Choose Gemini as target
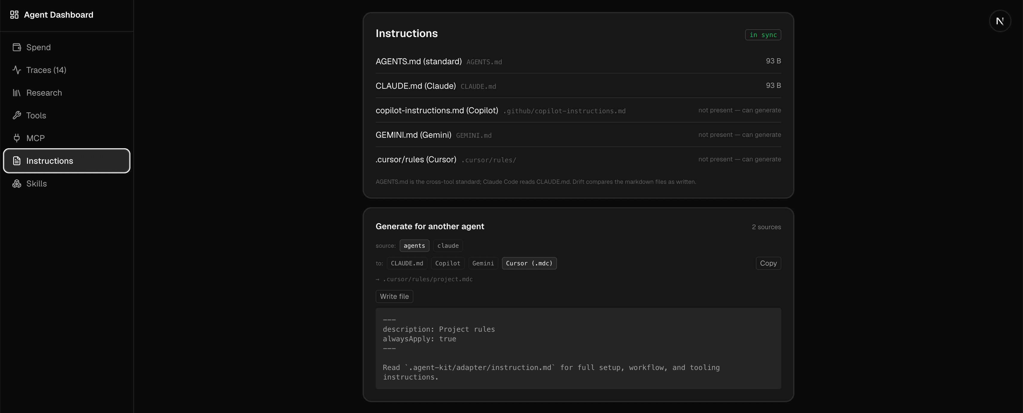 point(483,264)
